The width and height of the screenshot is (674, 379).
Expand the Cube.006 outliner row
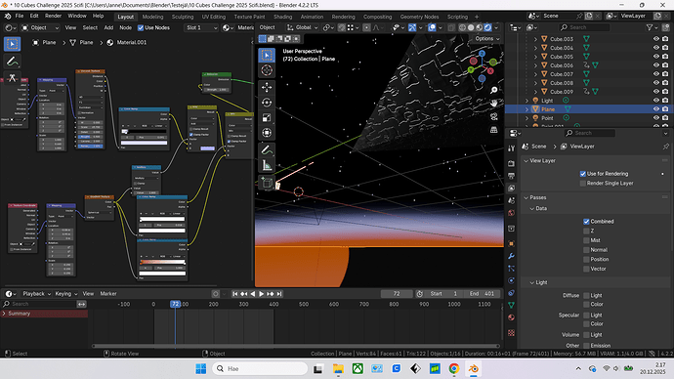[535, 65]
